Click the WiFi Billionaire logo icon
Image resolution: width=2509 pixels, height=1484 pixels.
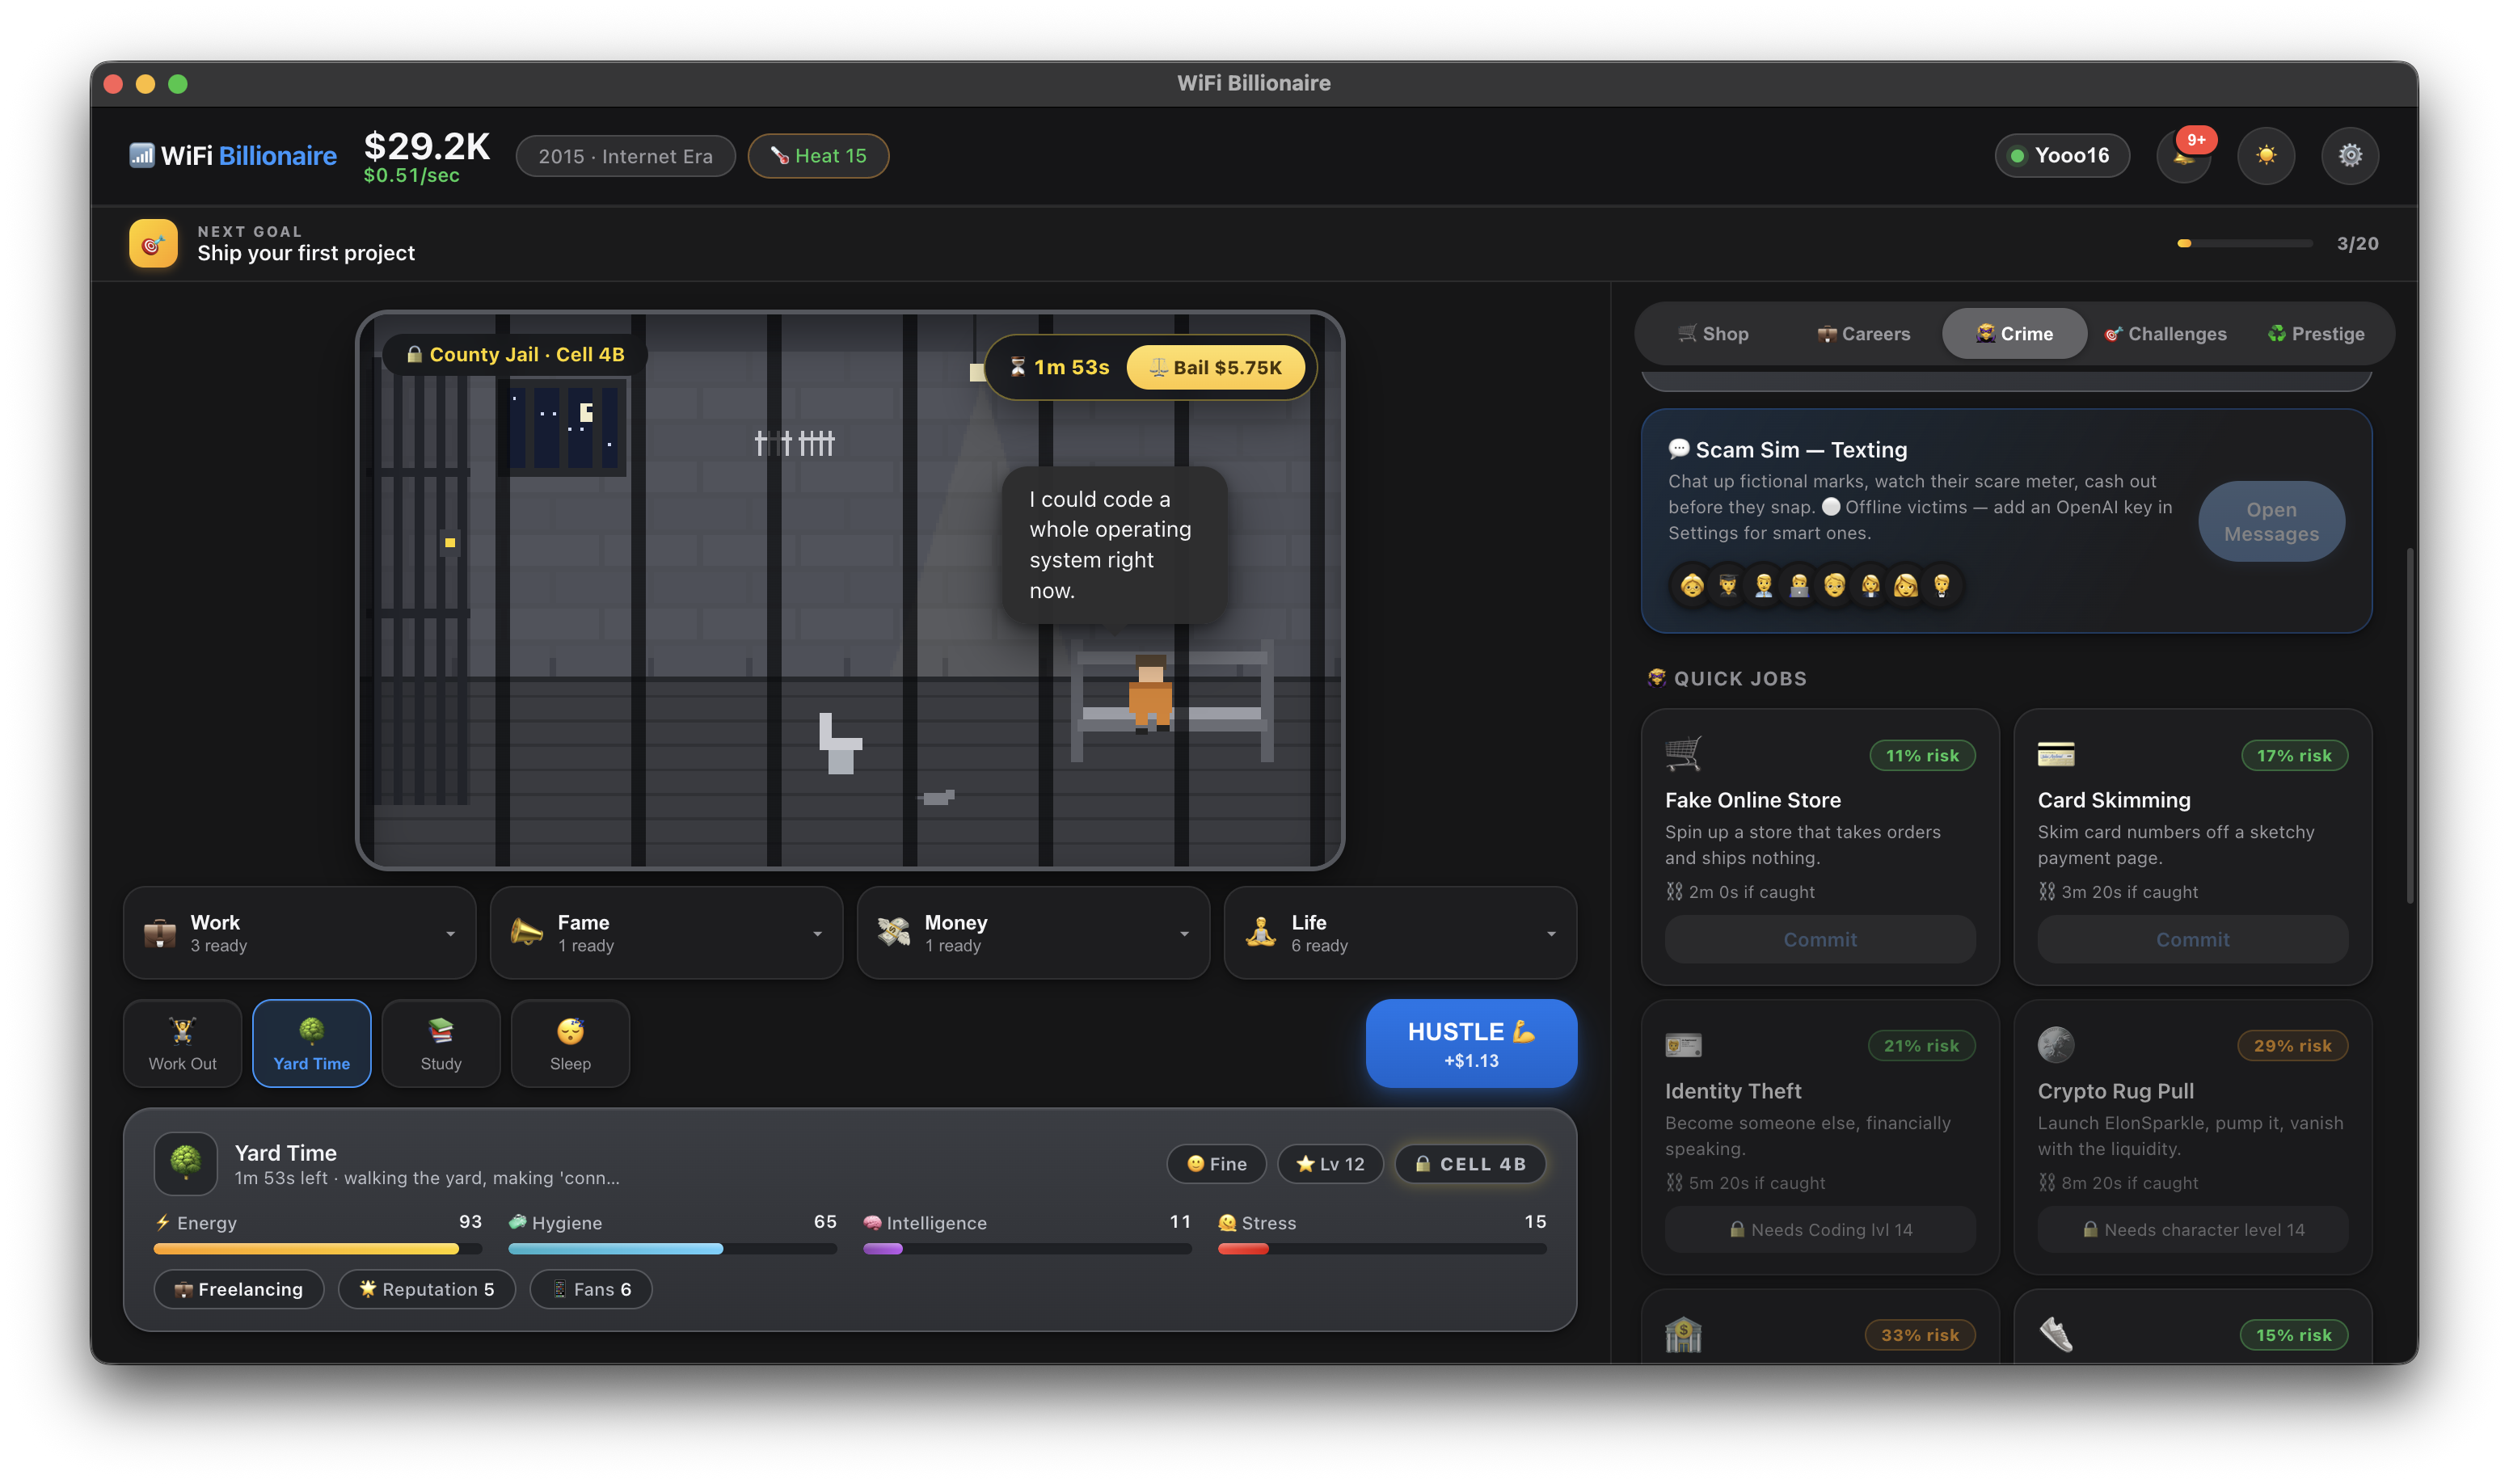(142, 155)
